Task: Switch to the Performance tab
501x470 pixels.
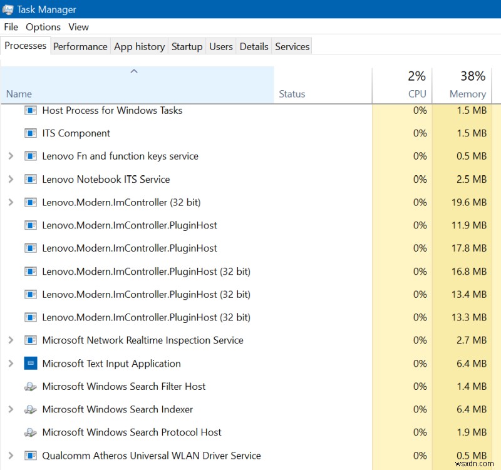Action: coord(80,46)
